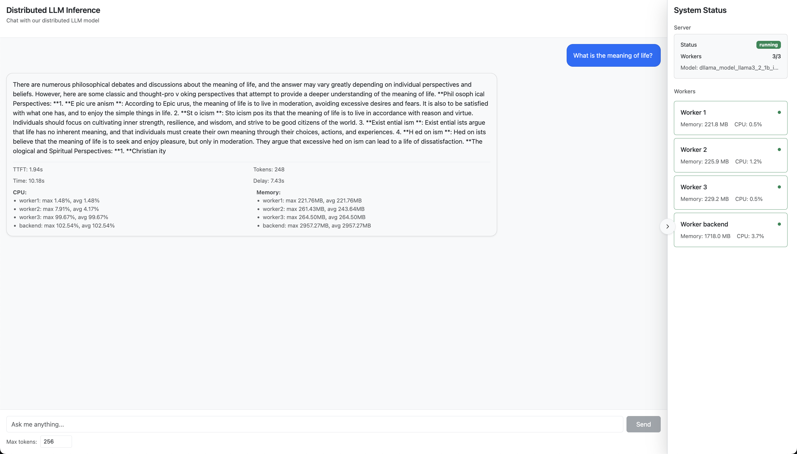
Task: Click the Distributed LLM Inference heading
Action: tap(53, 10)
